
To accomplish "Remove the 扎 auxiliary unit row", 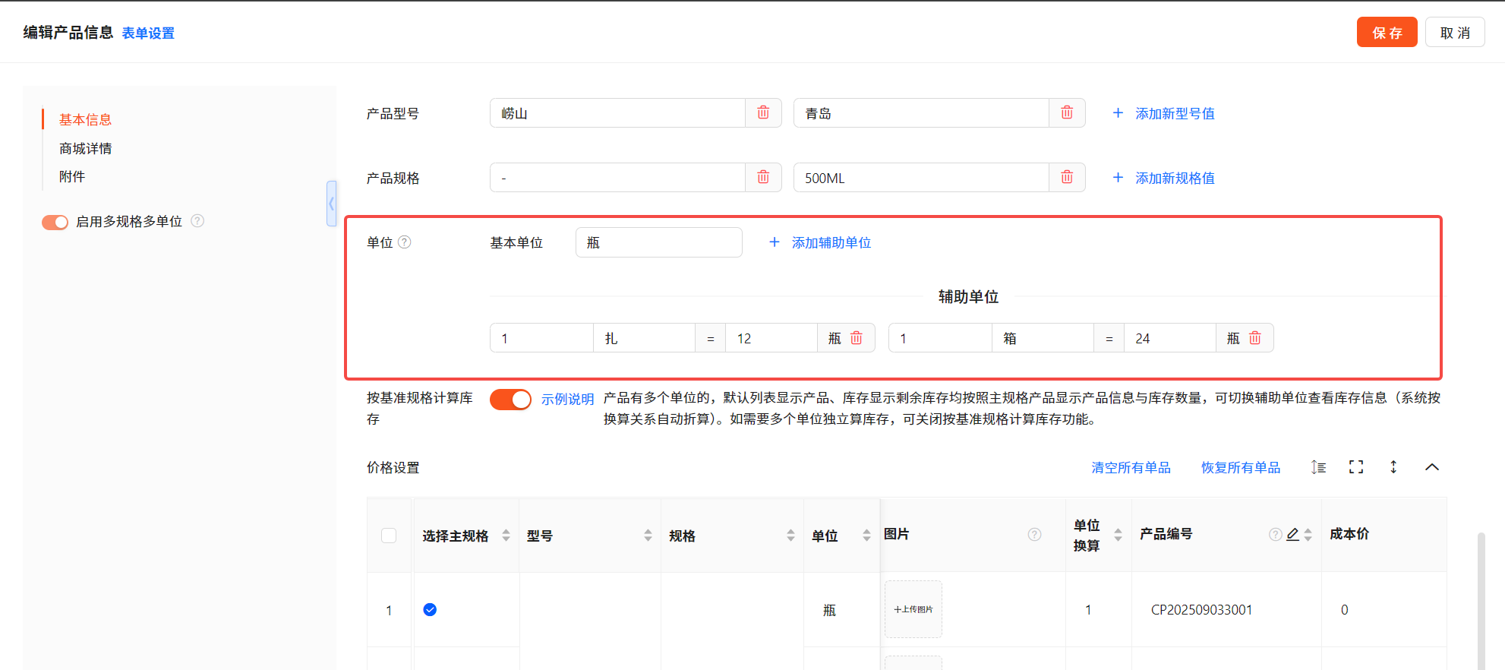I will [857, 338].
